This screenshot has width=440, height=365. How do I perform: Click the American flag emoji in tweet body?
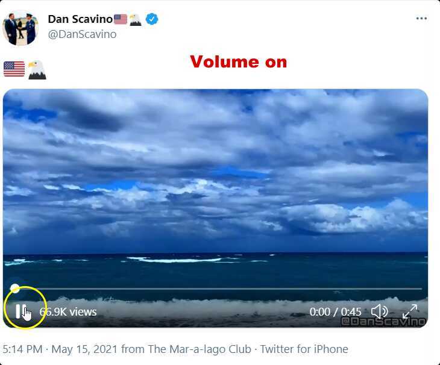point(14,69)
